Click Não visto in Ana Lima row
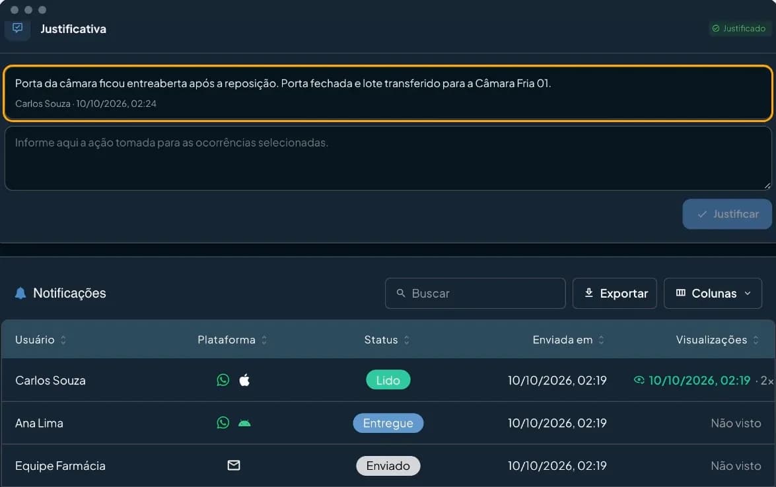The width and height of the screenshot is (776, 487). pos(736,423)
